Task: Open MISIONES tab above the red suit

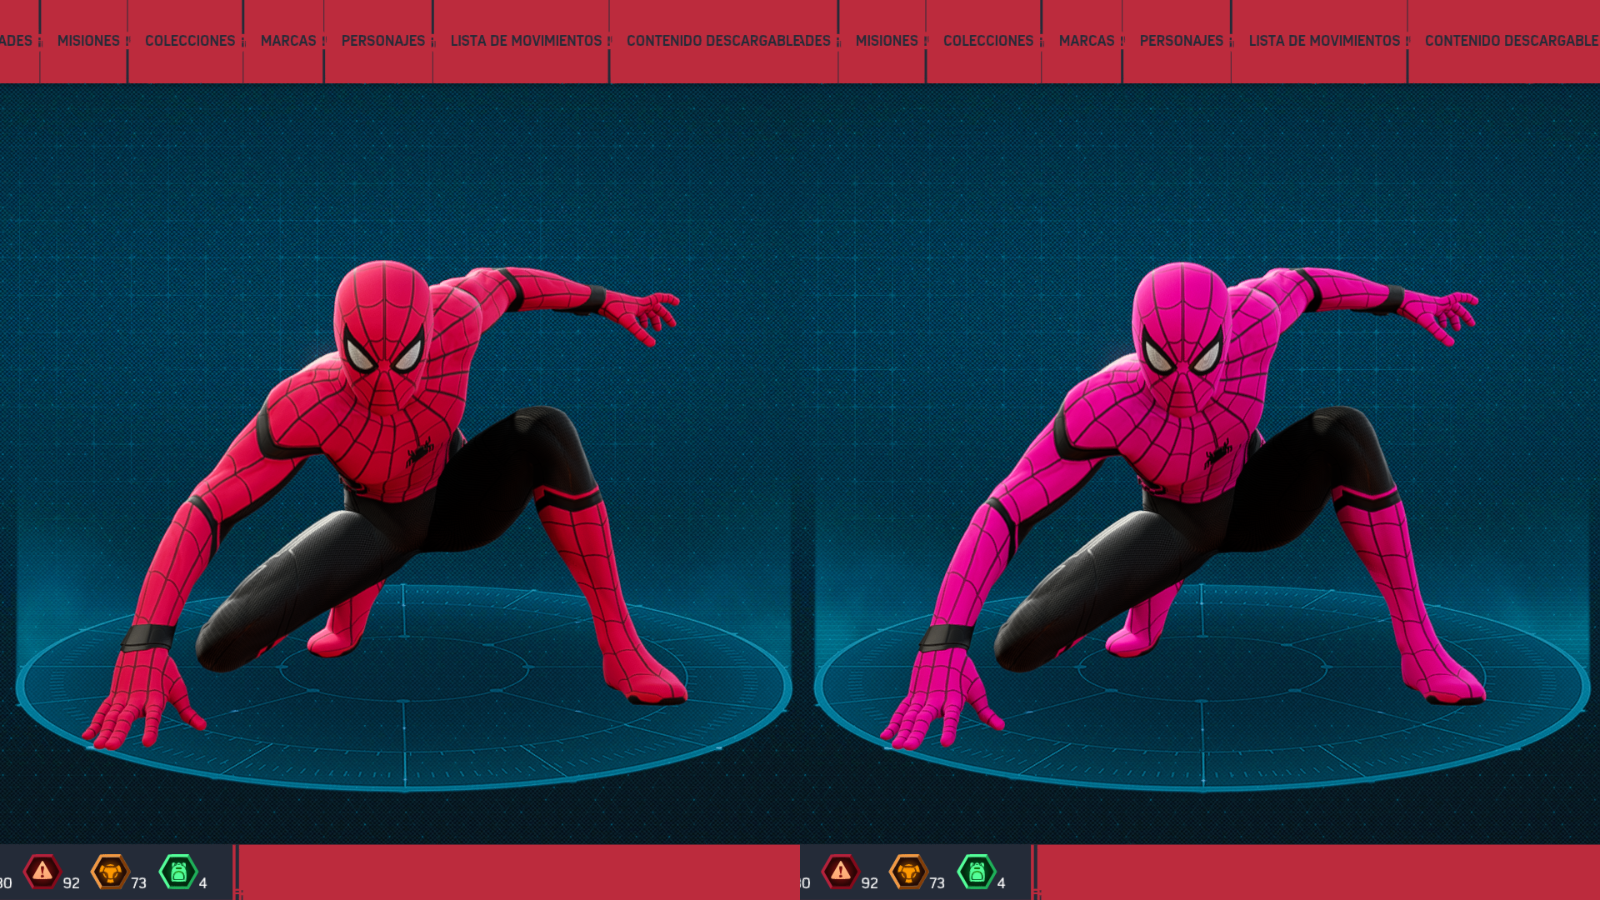Action: [x=88, y=41]
